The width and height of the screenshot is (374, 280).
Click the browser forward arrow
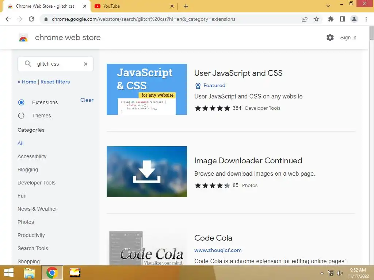(x=20, y=19)
